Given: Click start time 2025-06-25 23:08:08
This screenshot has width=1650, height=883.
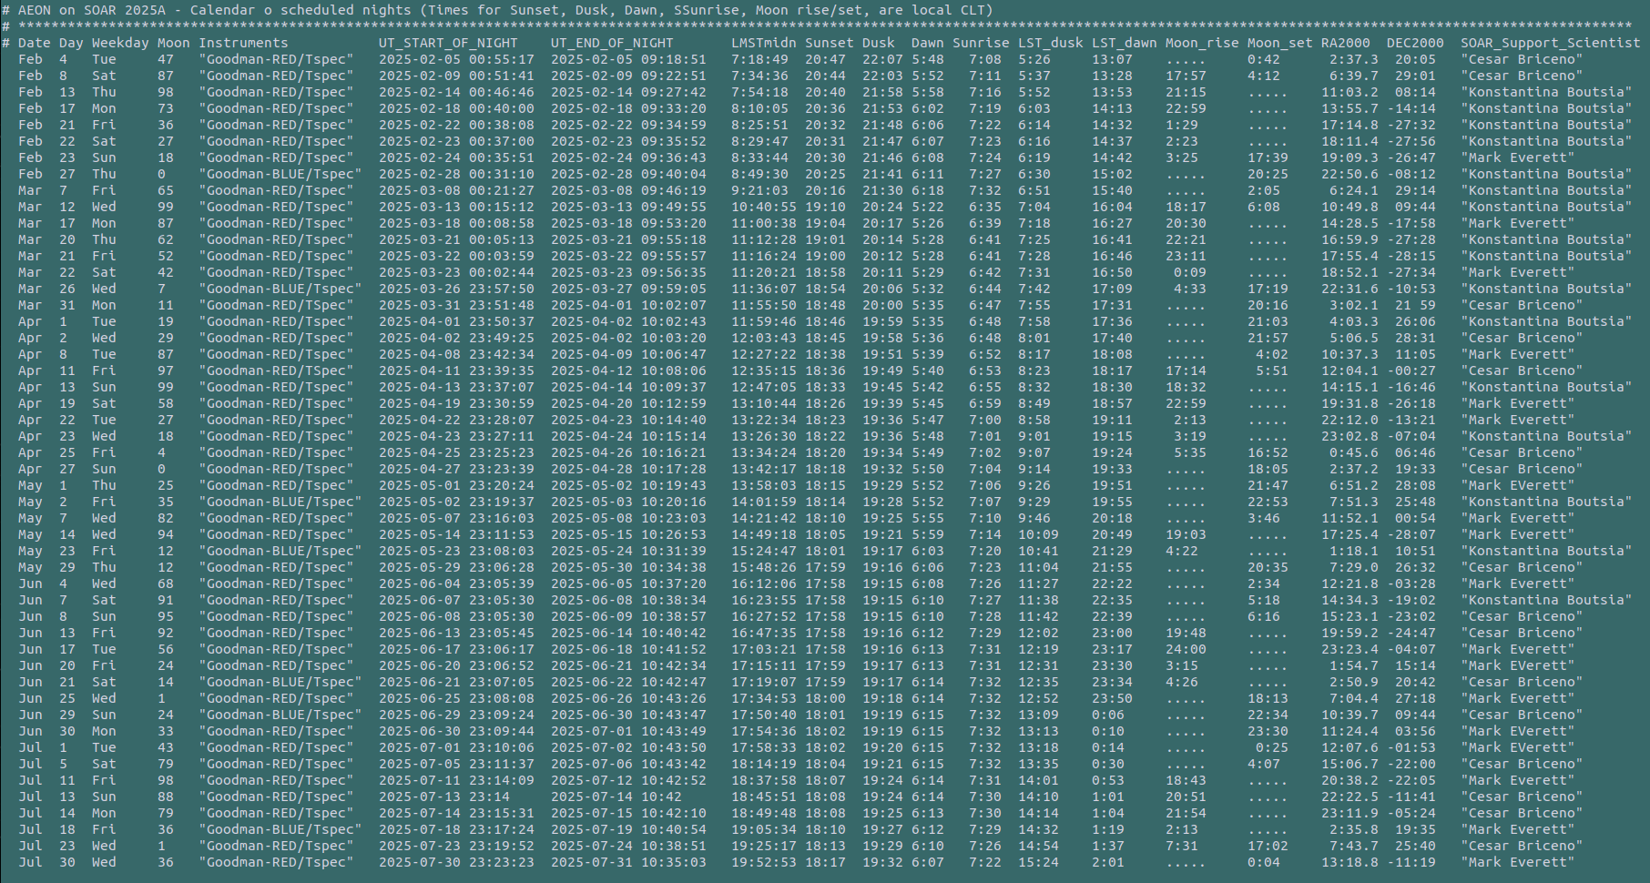Looking at the screenshot, I should click(456, 698).
